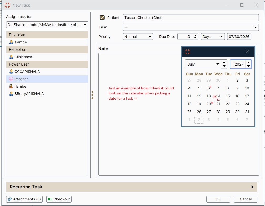Pick July 12 on the calendar
The width and height of the screenshot is (265, 206).
point(199,96)
